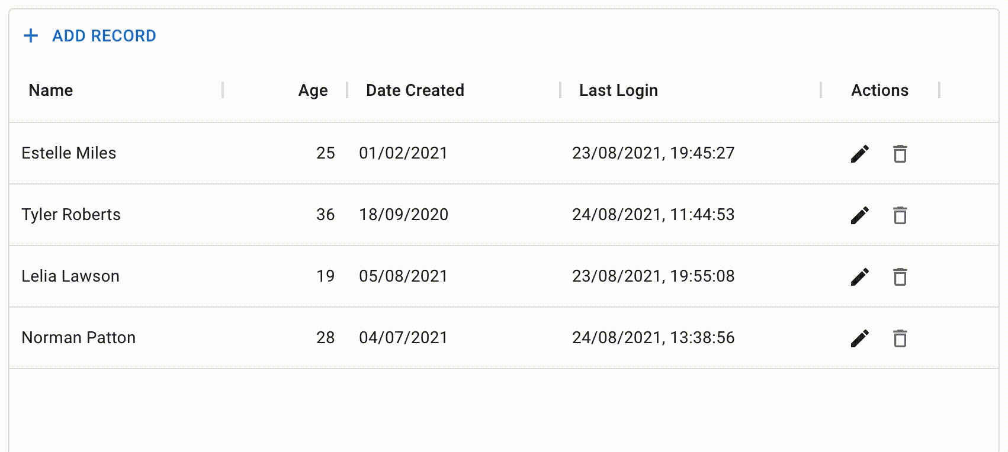The width and height of the screenshot is (1008, 452).
Task: Click Norman Patton's last login cell
Action: click(653, 338)
